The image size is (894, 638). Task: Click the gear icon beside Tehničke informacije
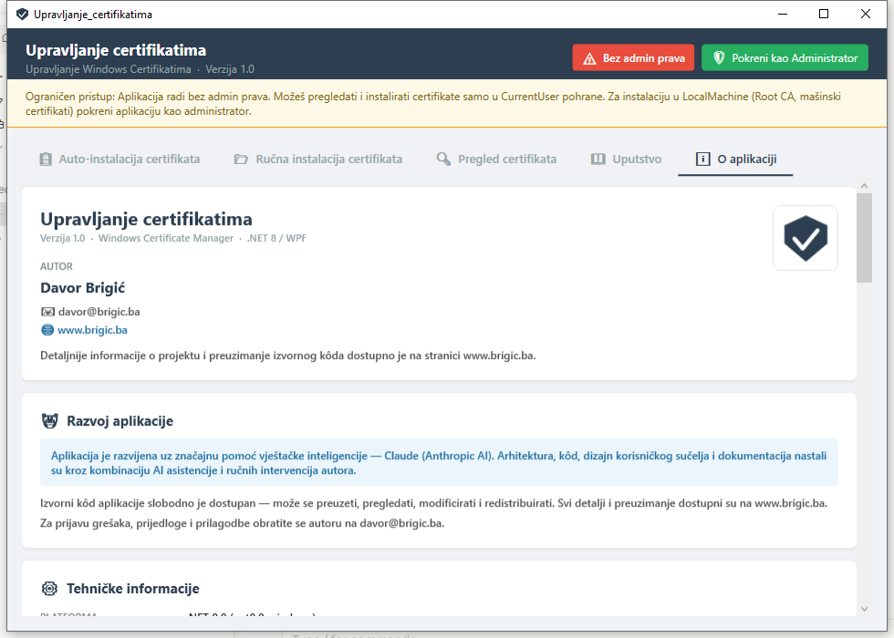50,589
